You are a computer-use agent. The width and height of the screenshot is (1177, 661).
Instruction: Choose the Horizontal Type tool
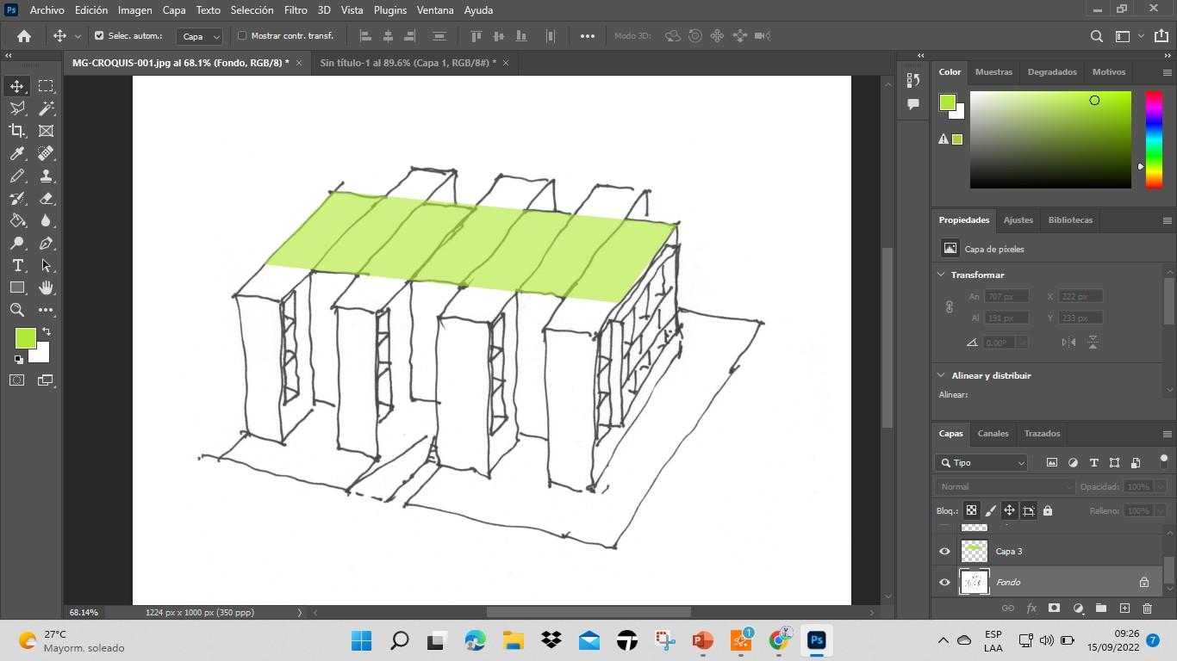point(17,265)
